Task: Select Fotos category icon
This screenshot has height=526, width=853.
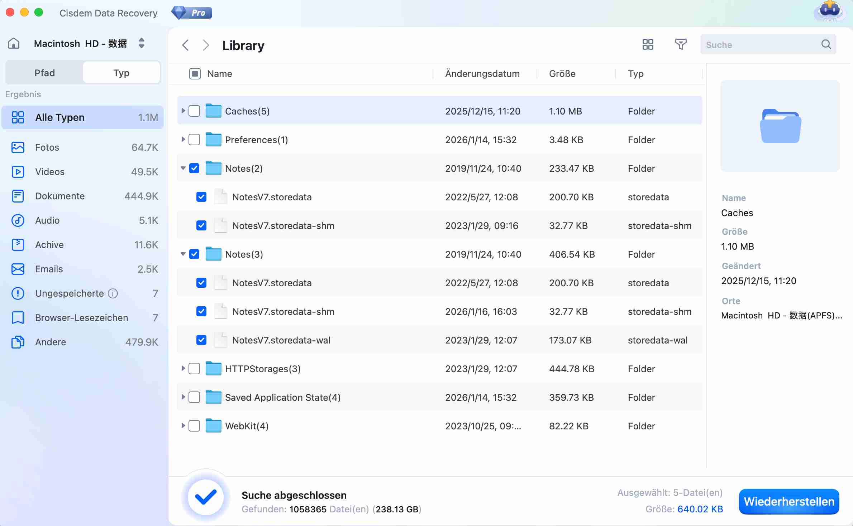Action: (18, 147)
